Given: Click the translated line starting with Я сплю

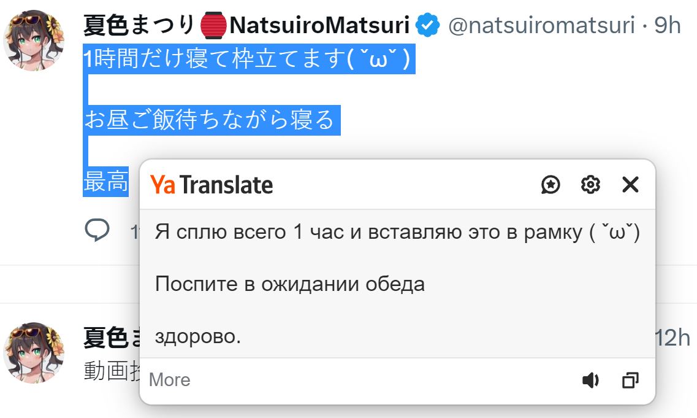Looking at the screenshot, I should pos(397,233).
